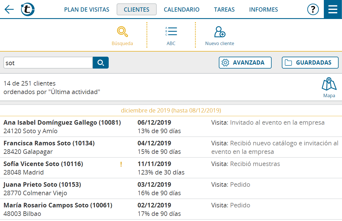Click '123% de 30 días' text

point(161,173)
